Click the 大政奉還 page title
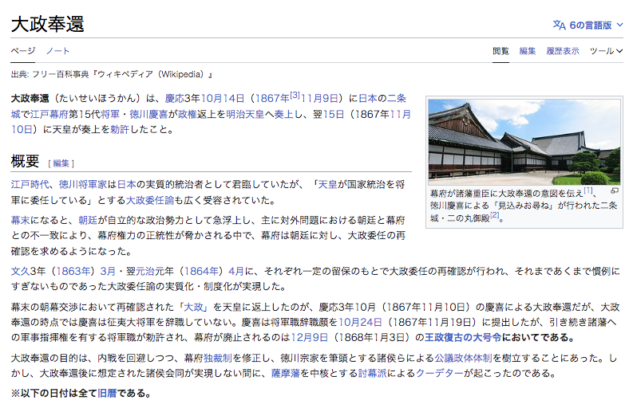This screenshot has width=633, height=408. coord(48,24)
